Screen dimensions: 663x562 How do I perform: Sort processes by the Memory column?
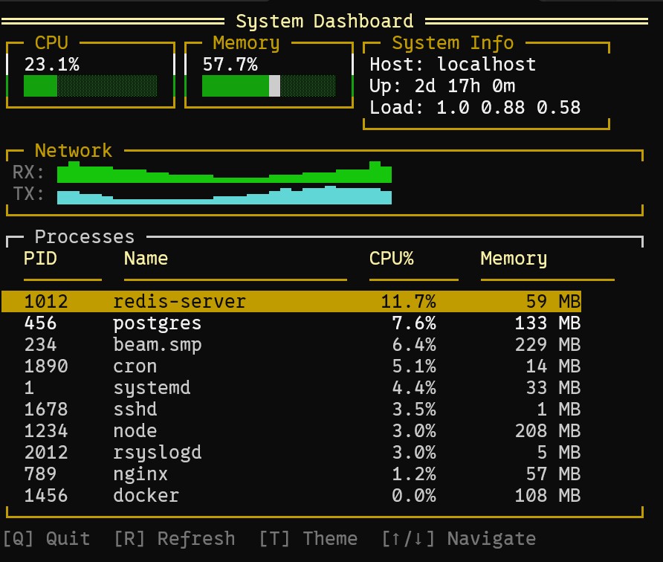515,259
